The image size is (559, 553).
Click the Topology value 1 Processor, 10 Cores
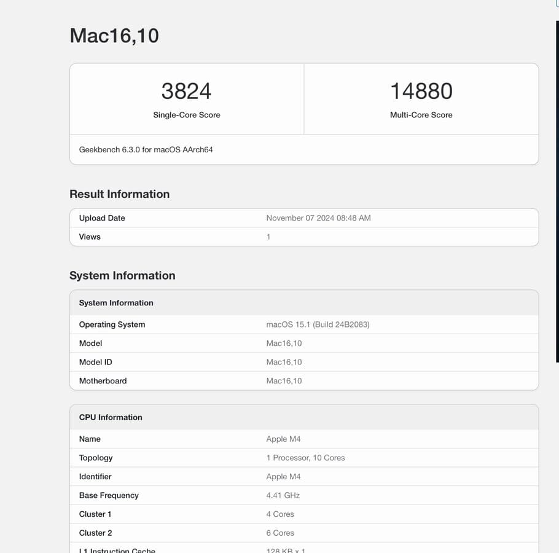(x=305, y=458)
